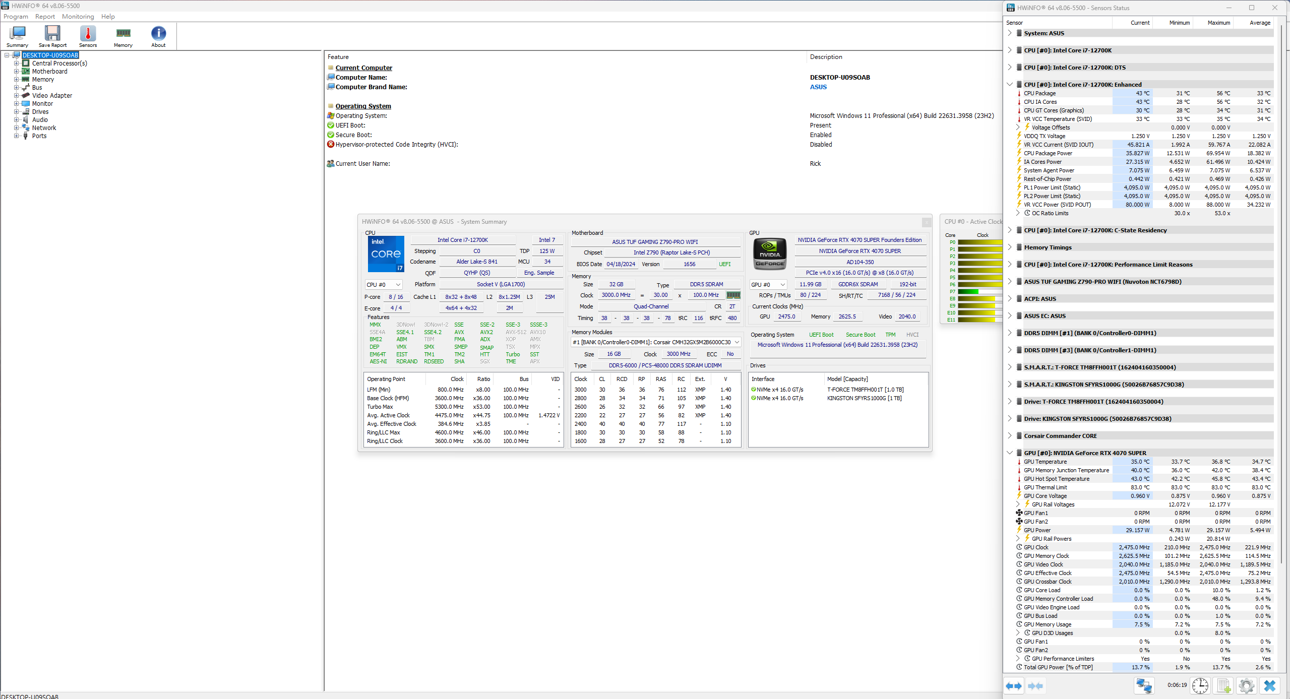
Task: Select the Bus tree item
Action: coord(37,88)
